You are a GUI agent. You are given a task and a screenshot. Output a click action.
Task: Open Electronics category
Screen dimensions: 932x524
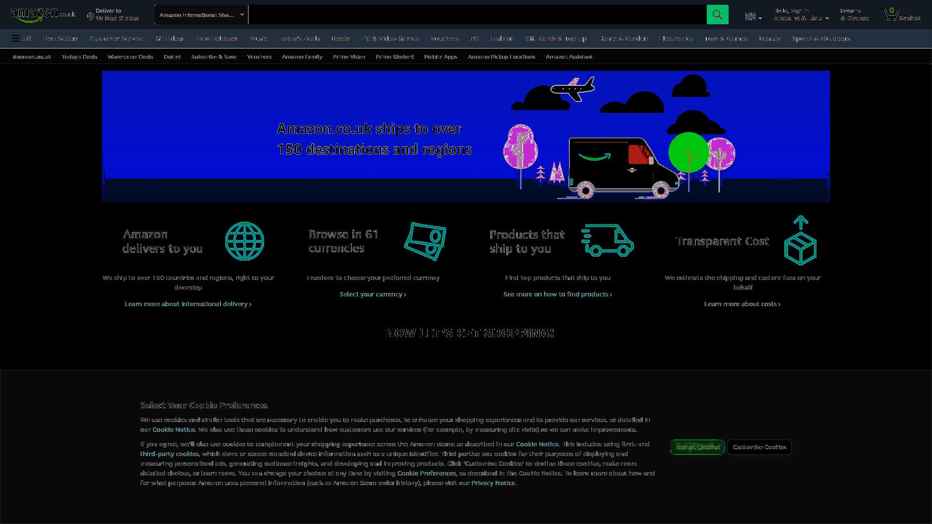[x=676, y=38]
